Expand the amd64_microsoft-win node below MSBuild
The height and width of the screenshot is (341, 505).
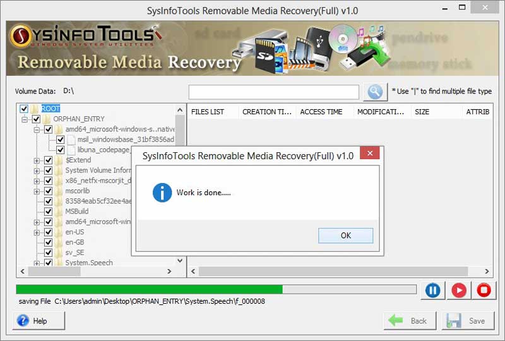37,222
